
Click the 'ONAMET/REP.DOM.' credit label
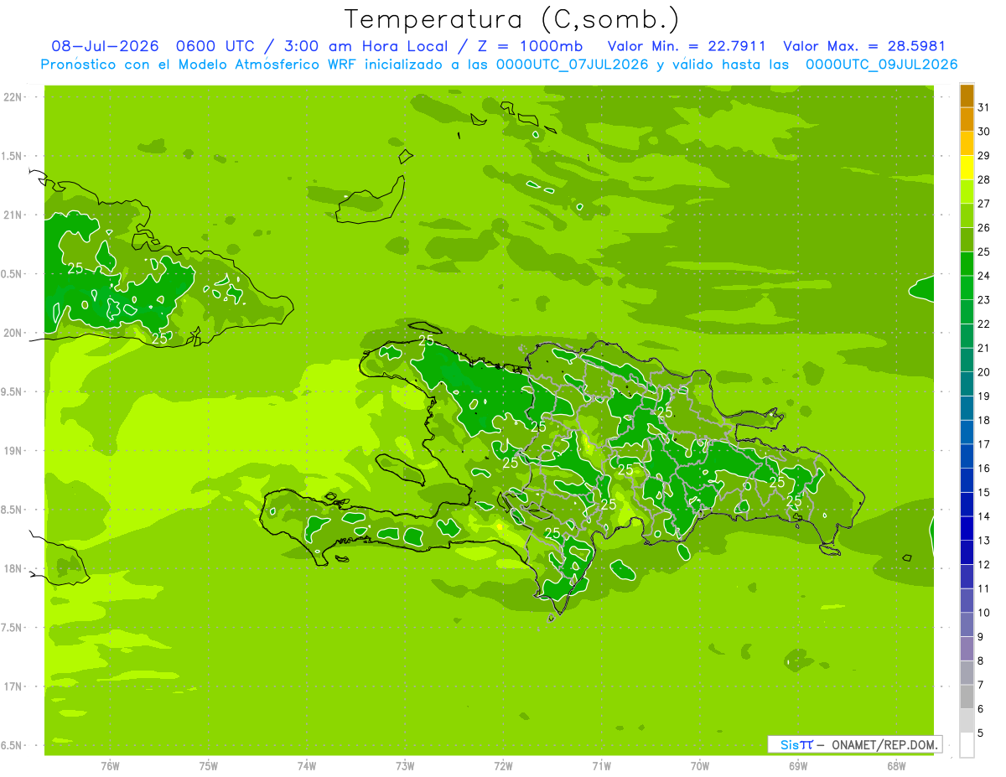coord(885,744)
